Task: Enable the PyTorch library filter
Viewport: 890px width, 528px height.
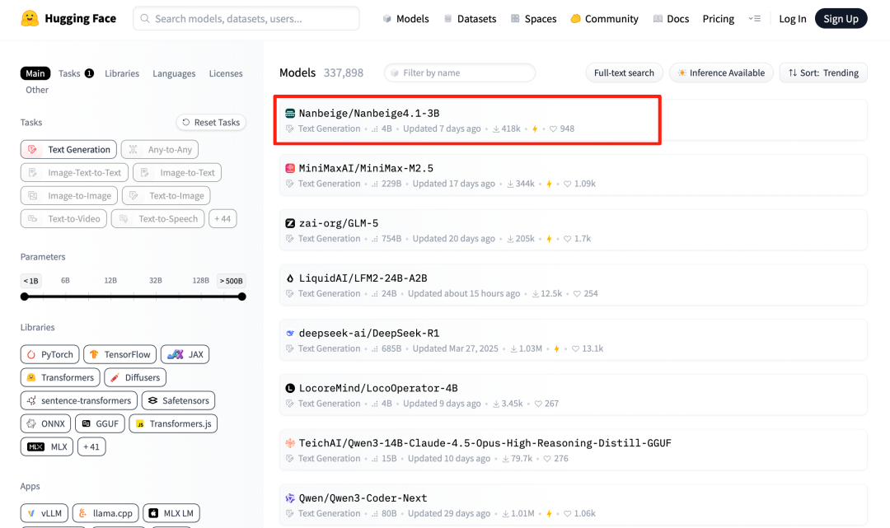Action: [49, 354]
